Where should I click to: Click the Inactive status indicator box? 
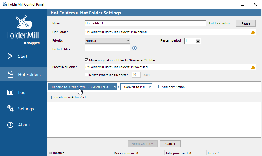50,153
